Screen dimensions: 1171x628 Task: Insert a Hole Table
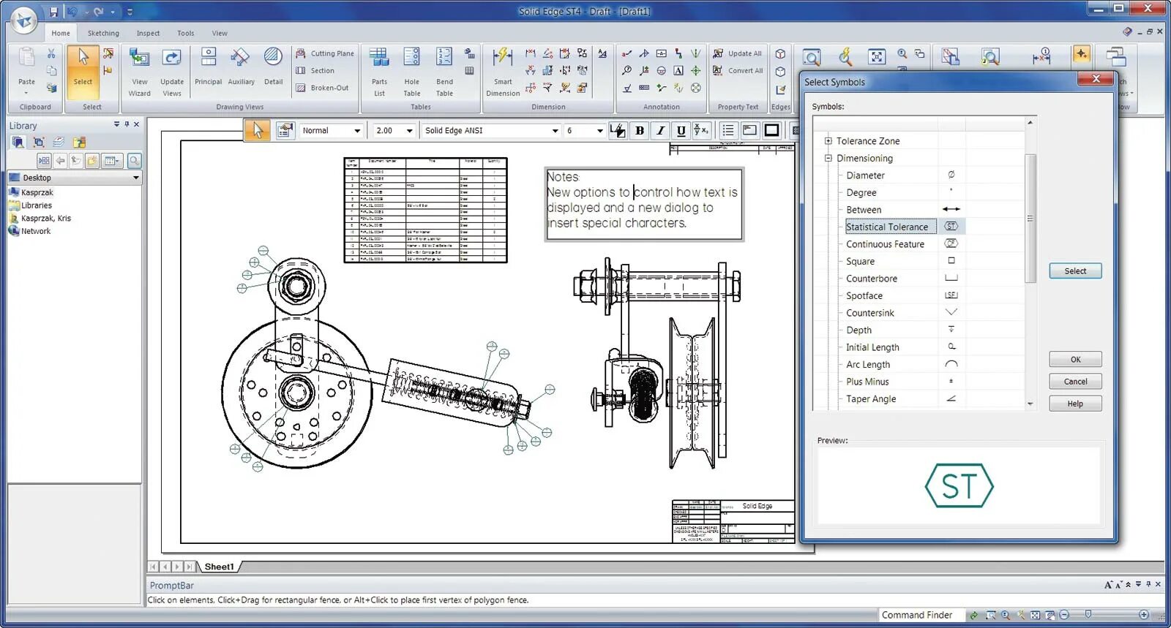tap(412, 72)
